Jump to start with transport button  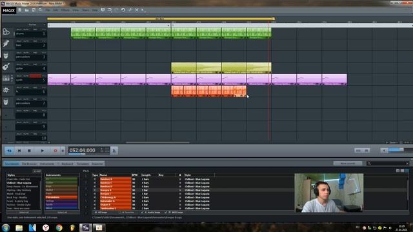(19, 151)
